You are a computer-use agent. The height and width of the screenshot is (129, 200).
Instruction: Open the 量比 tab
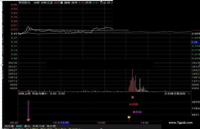point(27,126)
